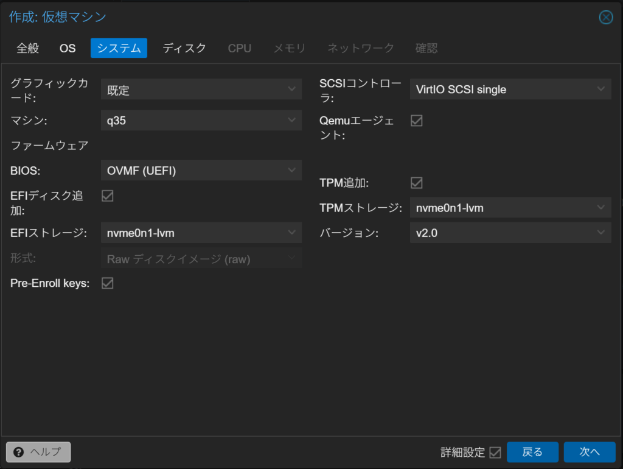The height and width of the screenshot is (469, 623).
Task: Toggle the 詳細設定 advanced checkbox
Action: (495, 453)
